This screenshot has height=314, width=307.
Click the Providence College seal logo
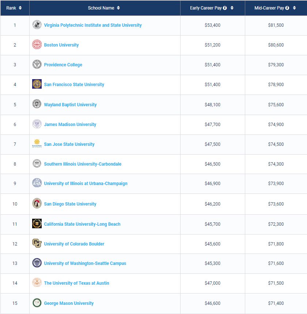(37, 64)
